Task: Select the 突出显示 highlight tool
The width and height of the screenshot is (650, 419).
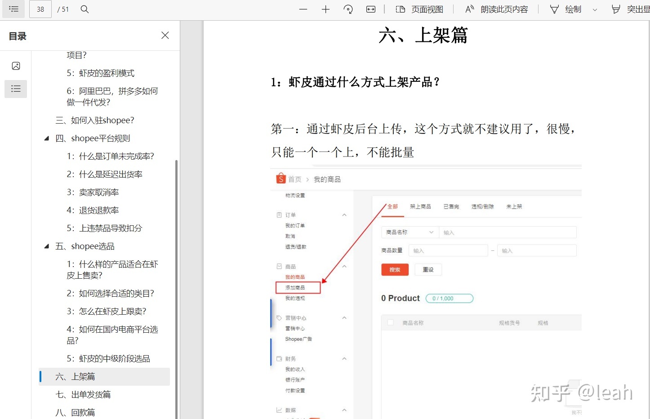Action: [631, 9]
